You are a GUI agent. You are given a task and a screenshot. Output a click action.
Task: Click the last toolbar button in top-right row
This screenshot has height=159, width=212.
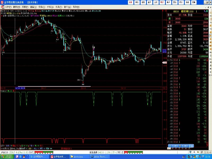click(194, 2)
